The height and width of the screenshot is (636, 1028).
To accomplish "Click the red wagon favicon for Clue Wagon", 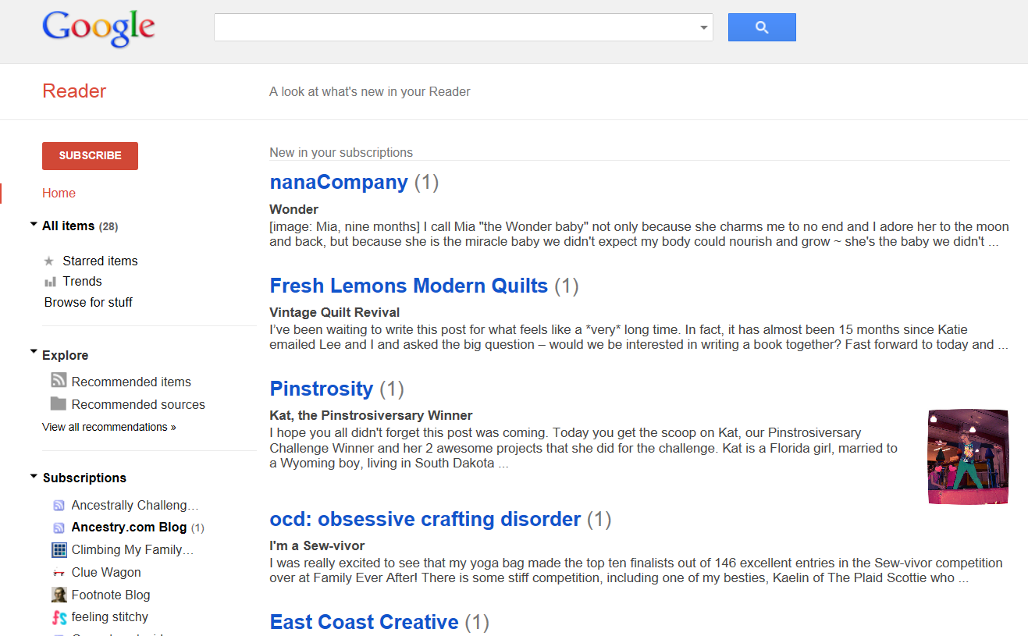I will pos(59,572).
